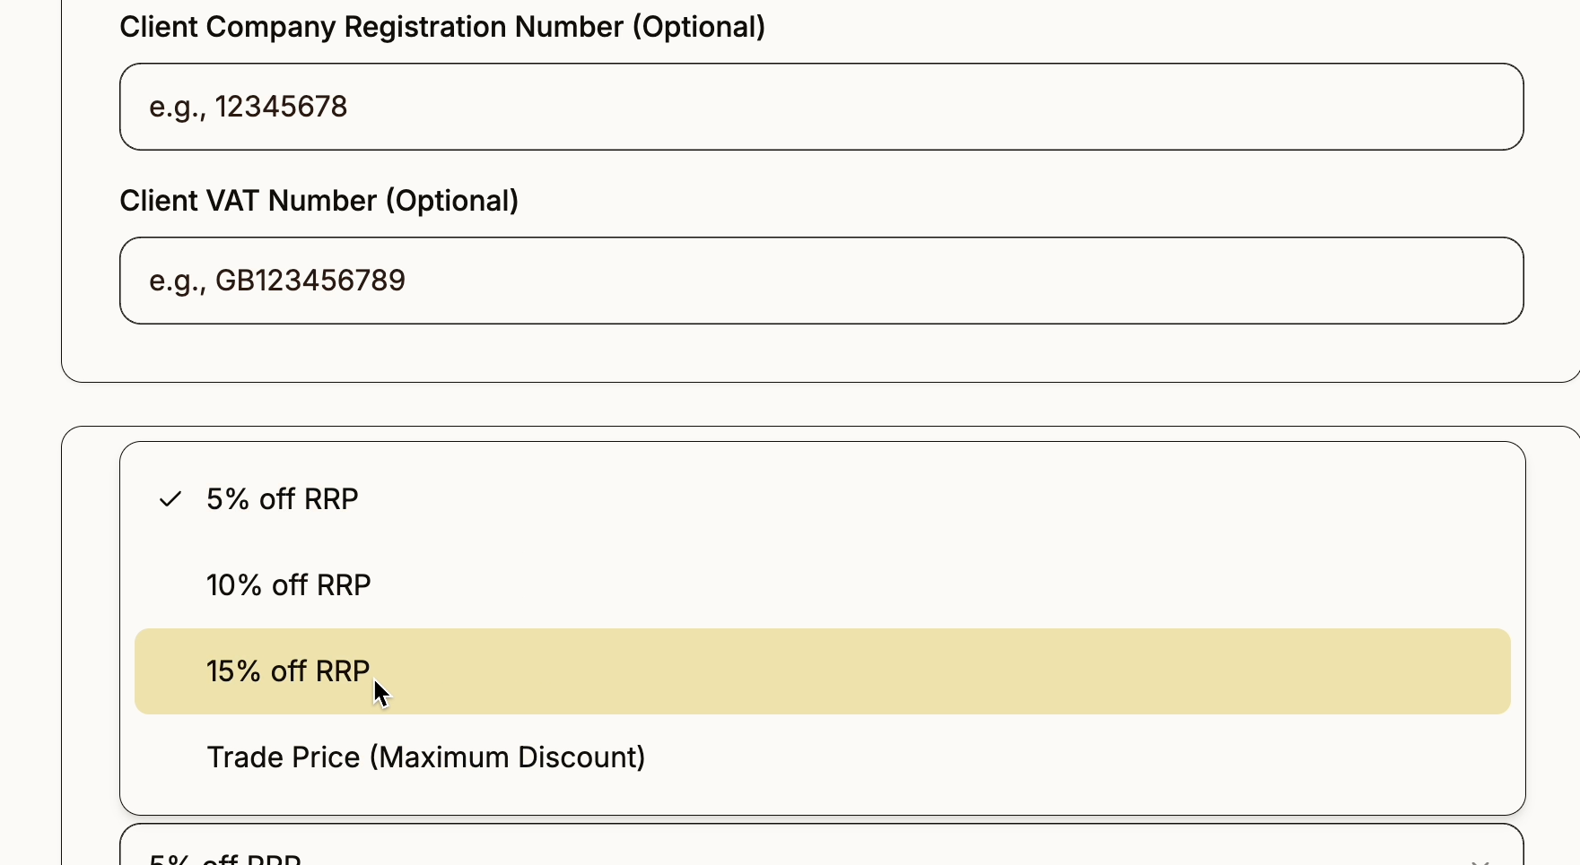This screenshot has width=1580, height=865.
Task: Click the chevron on the discount dropdown
Action: point(1480,861)
